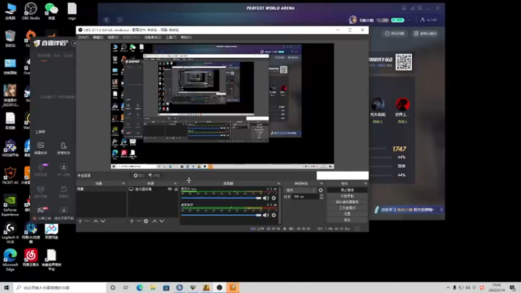The width and height of the screenshot is (521, 293).
Task: Open WeChat desktop shortcut
Action: click(x=51, y=11)
